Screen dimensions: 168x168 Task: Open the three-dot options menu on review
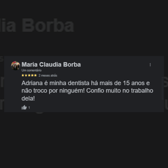pyautogui.click(x=150, y=65)
